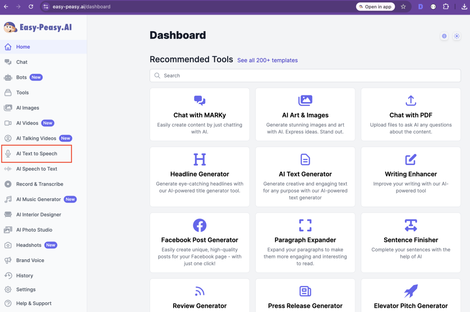This screenshot has height=312, width=470.
Task: Bookmark page with the star icon
Action: 403,7
